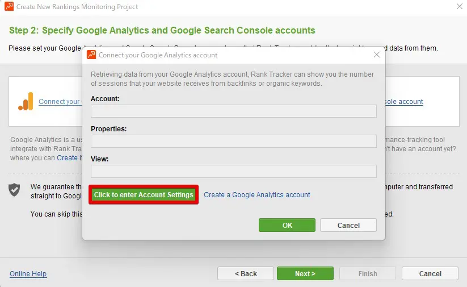Click Rank Tracker logo in dialog title bar
The image size is (467, 287).
[x=91, y=55]
